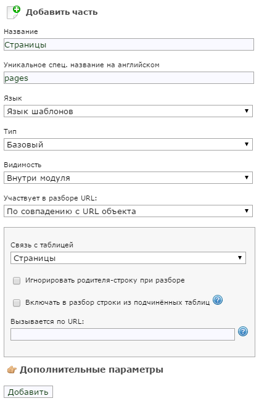
Task: Enable Игнорировать родителя-строку при разборе checkbox
Action: click(17, 281)
